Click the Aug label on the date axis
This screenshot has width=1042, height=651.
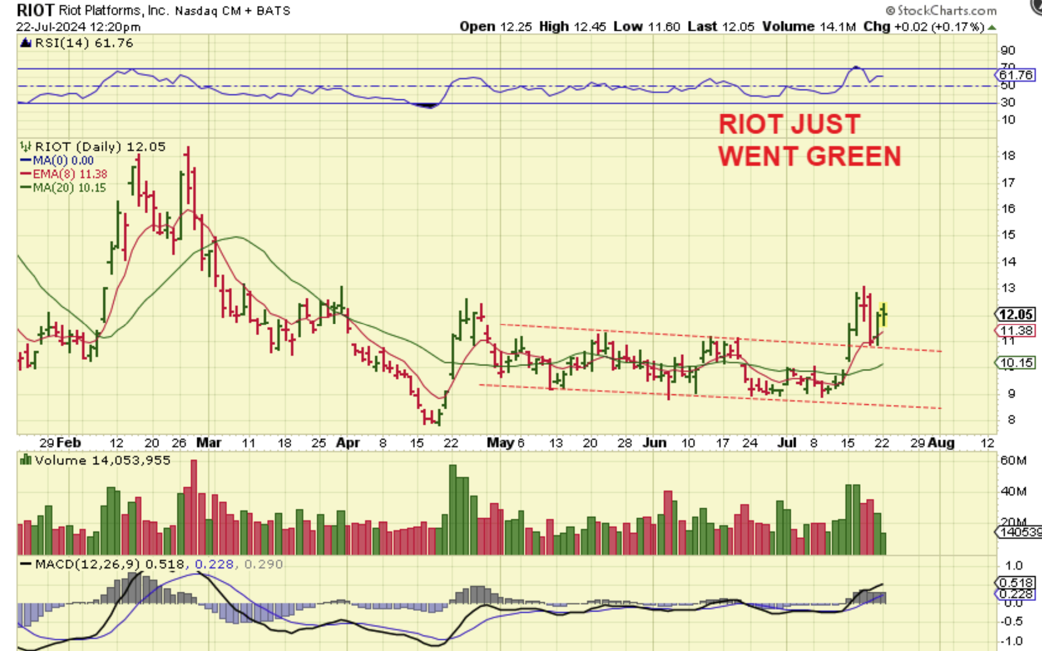(x=941, y=443)
